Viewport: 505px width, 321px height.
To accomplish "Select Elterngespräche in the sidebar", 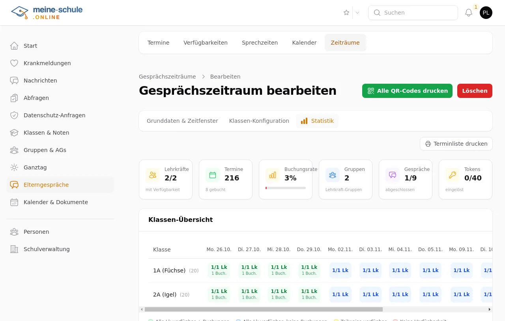I will click(60, 185).
